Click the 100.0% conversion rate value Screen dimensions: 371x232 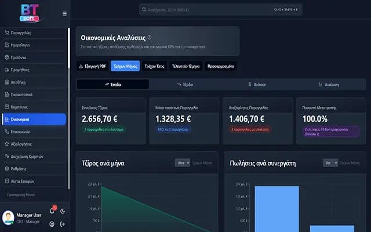tap(315, 119)
